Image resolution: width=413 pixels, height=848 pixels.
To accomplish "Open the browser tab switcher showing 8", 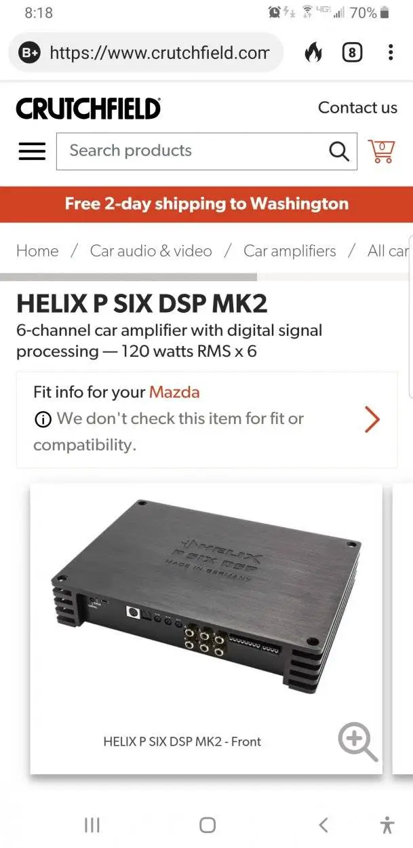I will (352, 52).
